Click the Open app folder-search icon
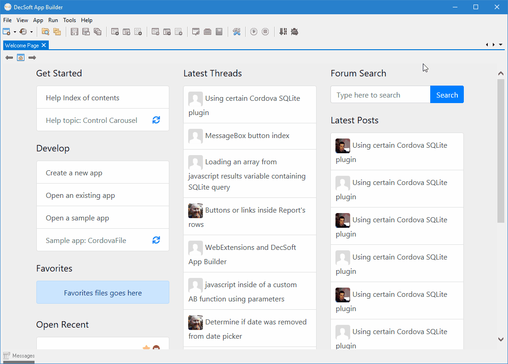508x364 pixels. click(x=46, y=32)
